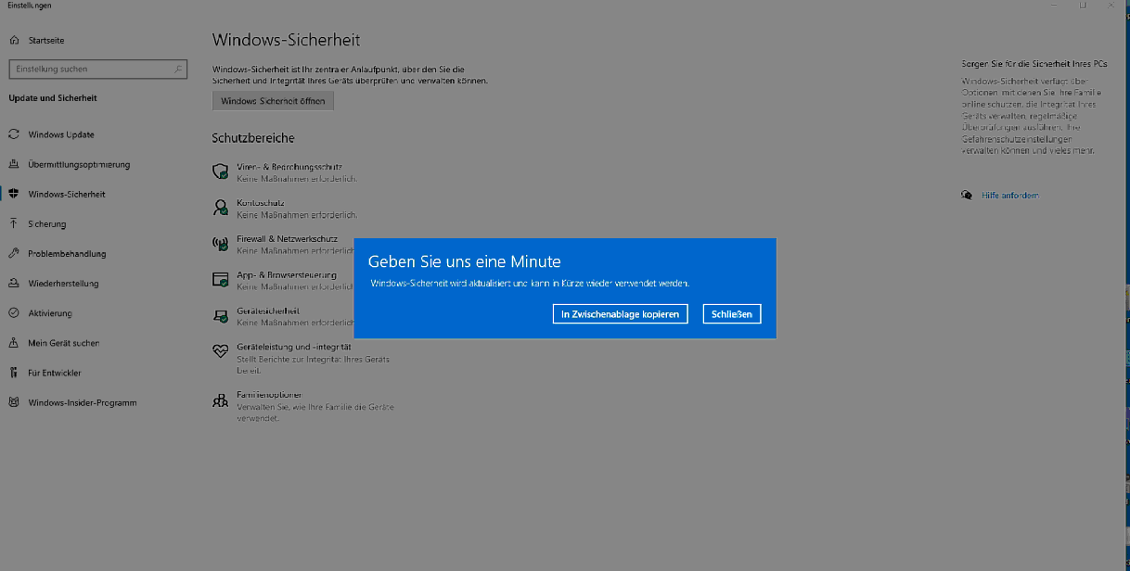This screenshot has width=1130, height=571.
Task: Click into the Einstellung suchen field
Action: (x=97, y=69)
